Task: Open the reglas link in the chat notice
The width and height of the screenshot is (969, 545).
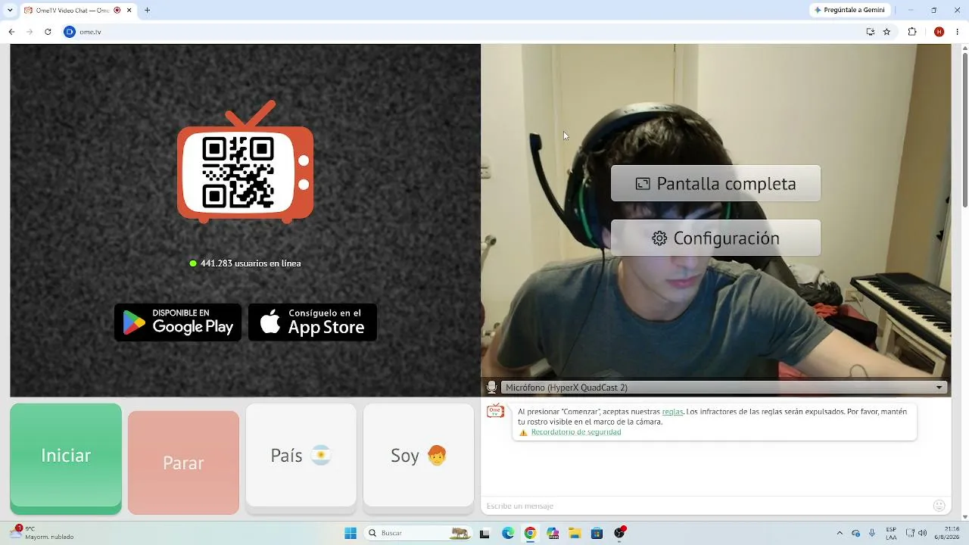Action: [672, 412]
